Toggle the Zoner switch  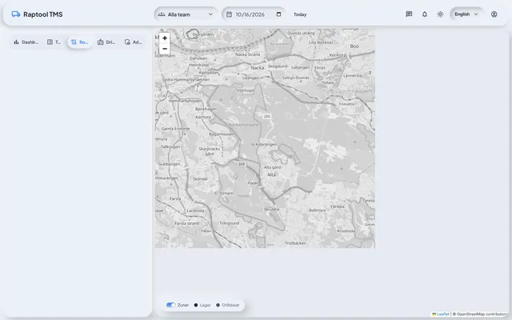coord(170,305)
